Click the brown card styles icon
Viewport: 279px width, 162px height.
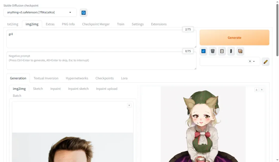point(240,51)
